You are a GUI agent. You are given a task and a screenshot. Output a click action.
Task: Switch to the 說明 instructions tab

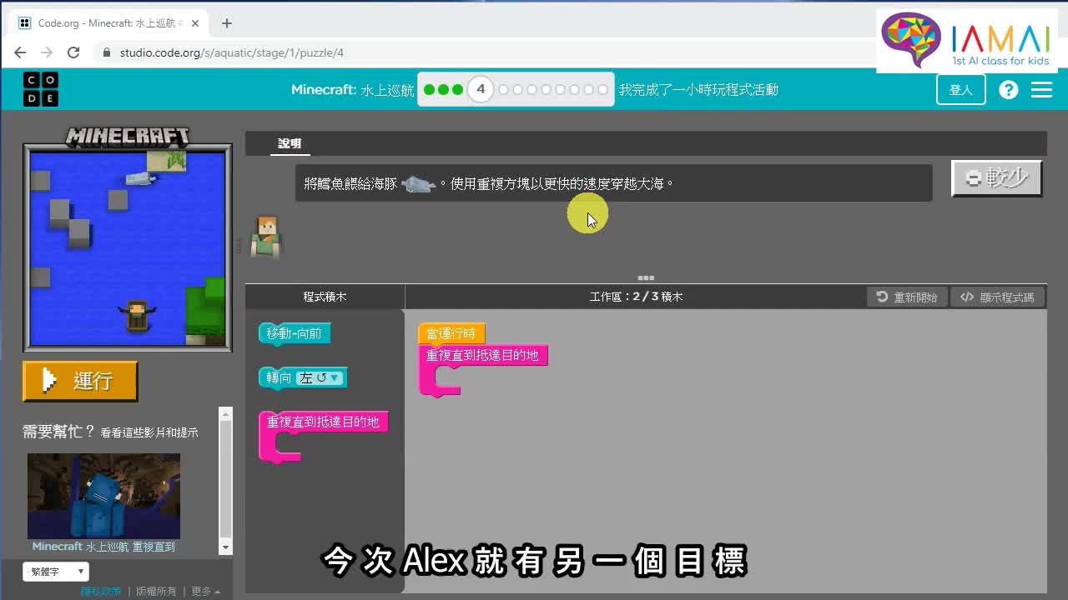(x=290, y=144)
